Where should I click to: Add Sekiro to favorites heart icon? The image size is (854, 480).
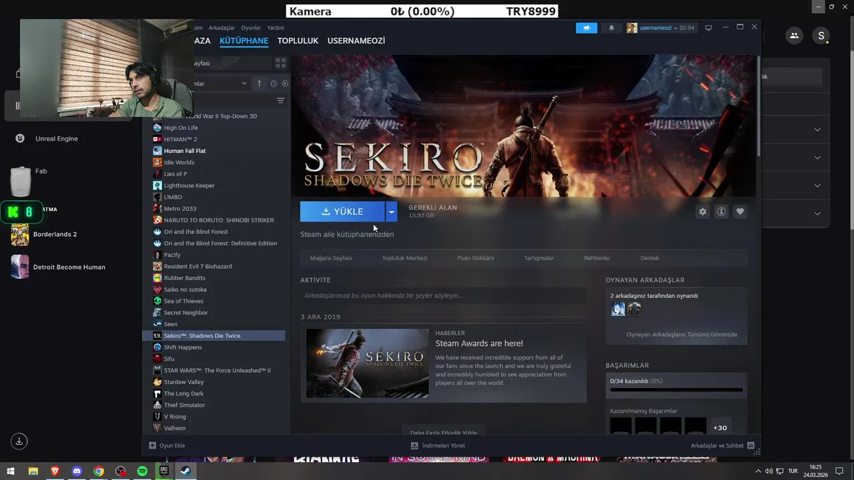[740, 211]
